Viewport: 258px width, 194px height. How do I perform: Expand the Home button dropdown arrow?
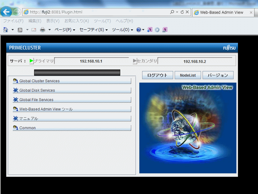point(13,30)
